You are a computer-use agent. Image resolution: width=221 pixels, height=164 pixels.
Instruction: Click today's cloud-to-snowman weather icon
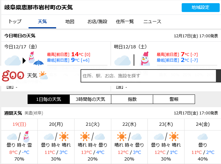(24, 59)
